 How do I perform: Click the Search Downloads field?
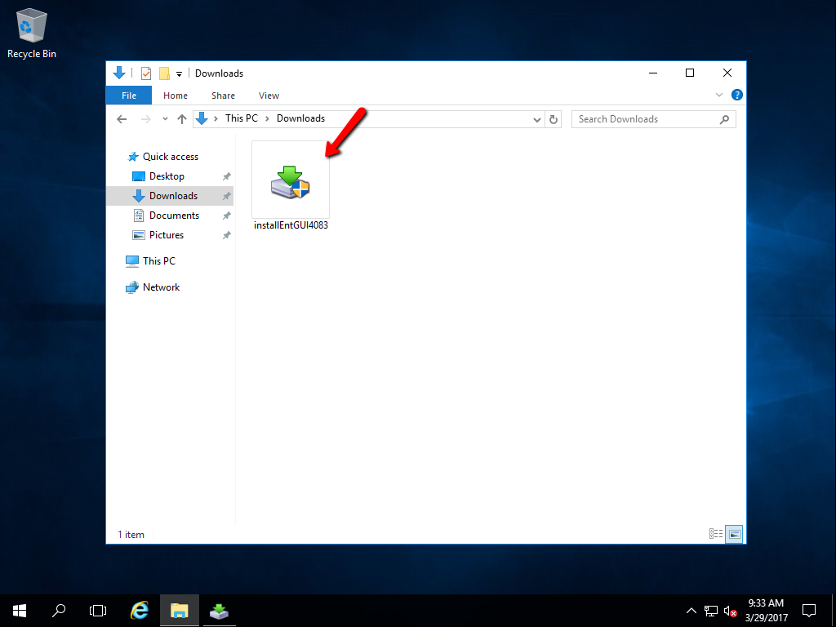[x=654, y=119]
